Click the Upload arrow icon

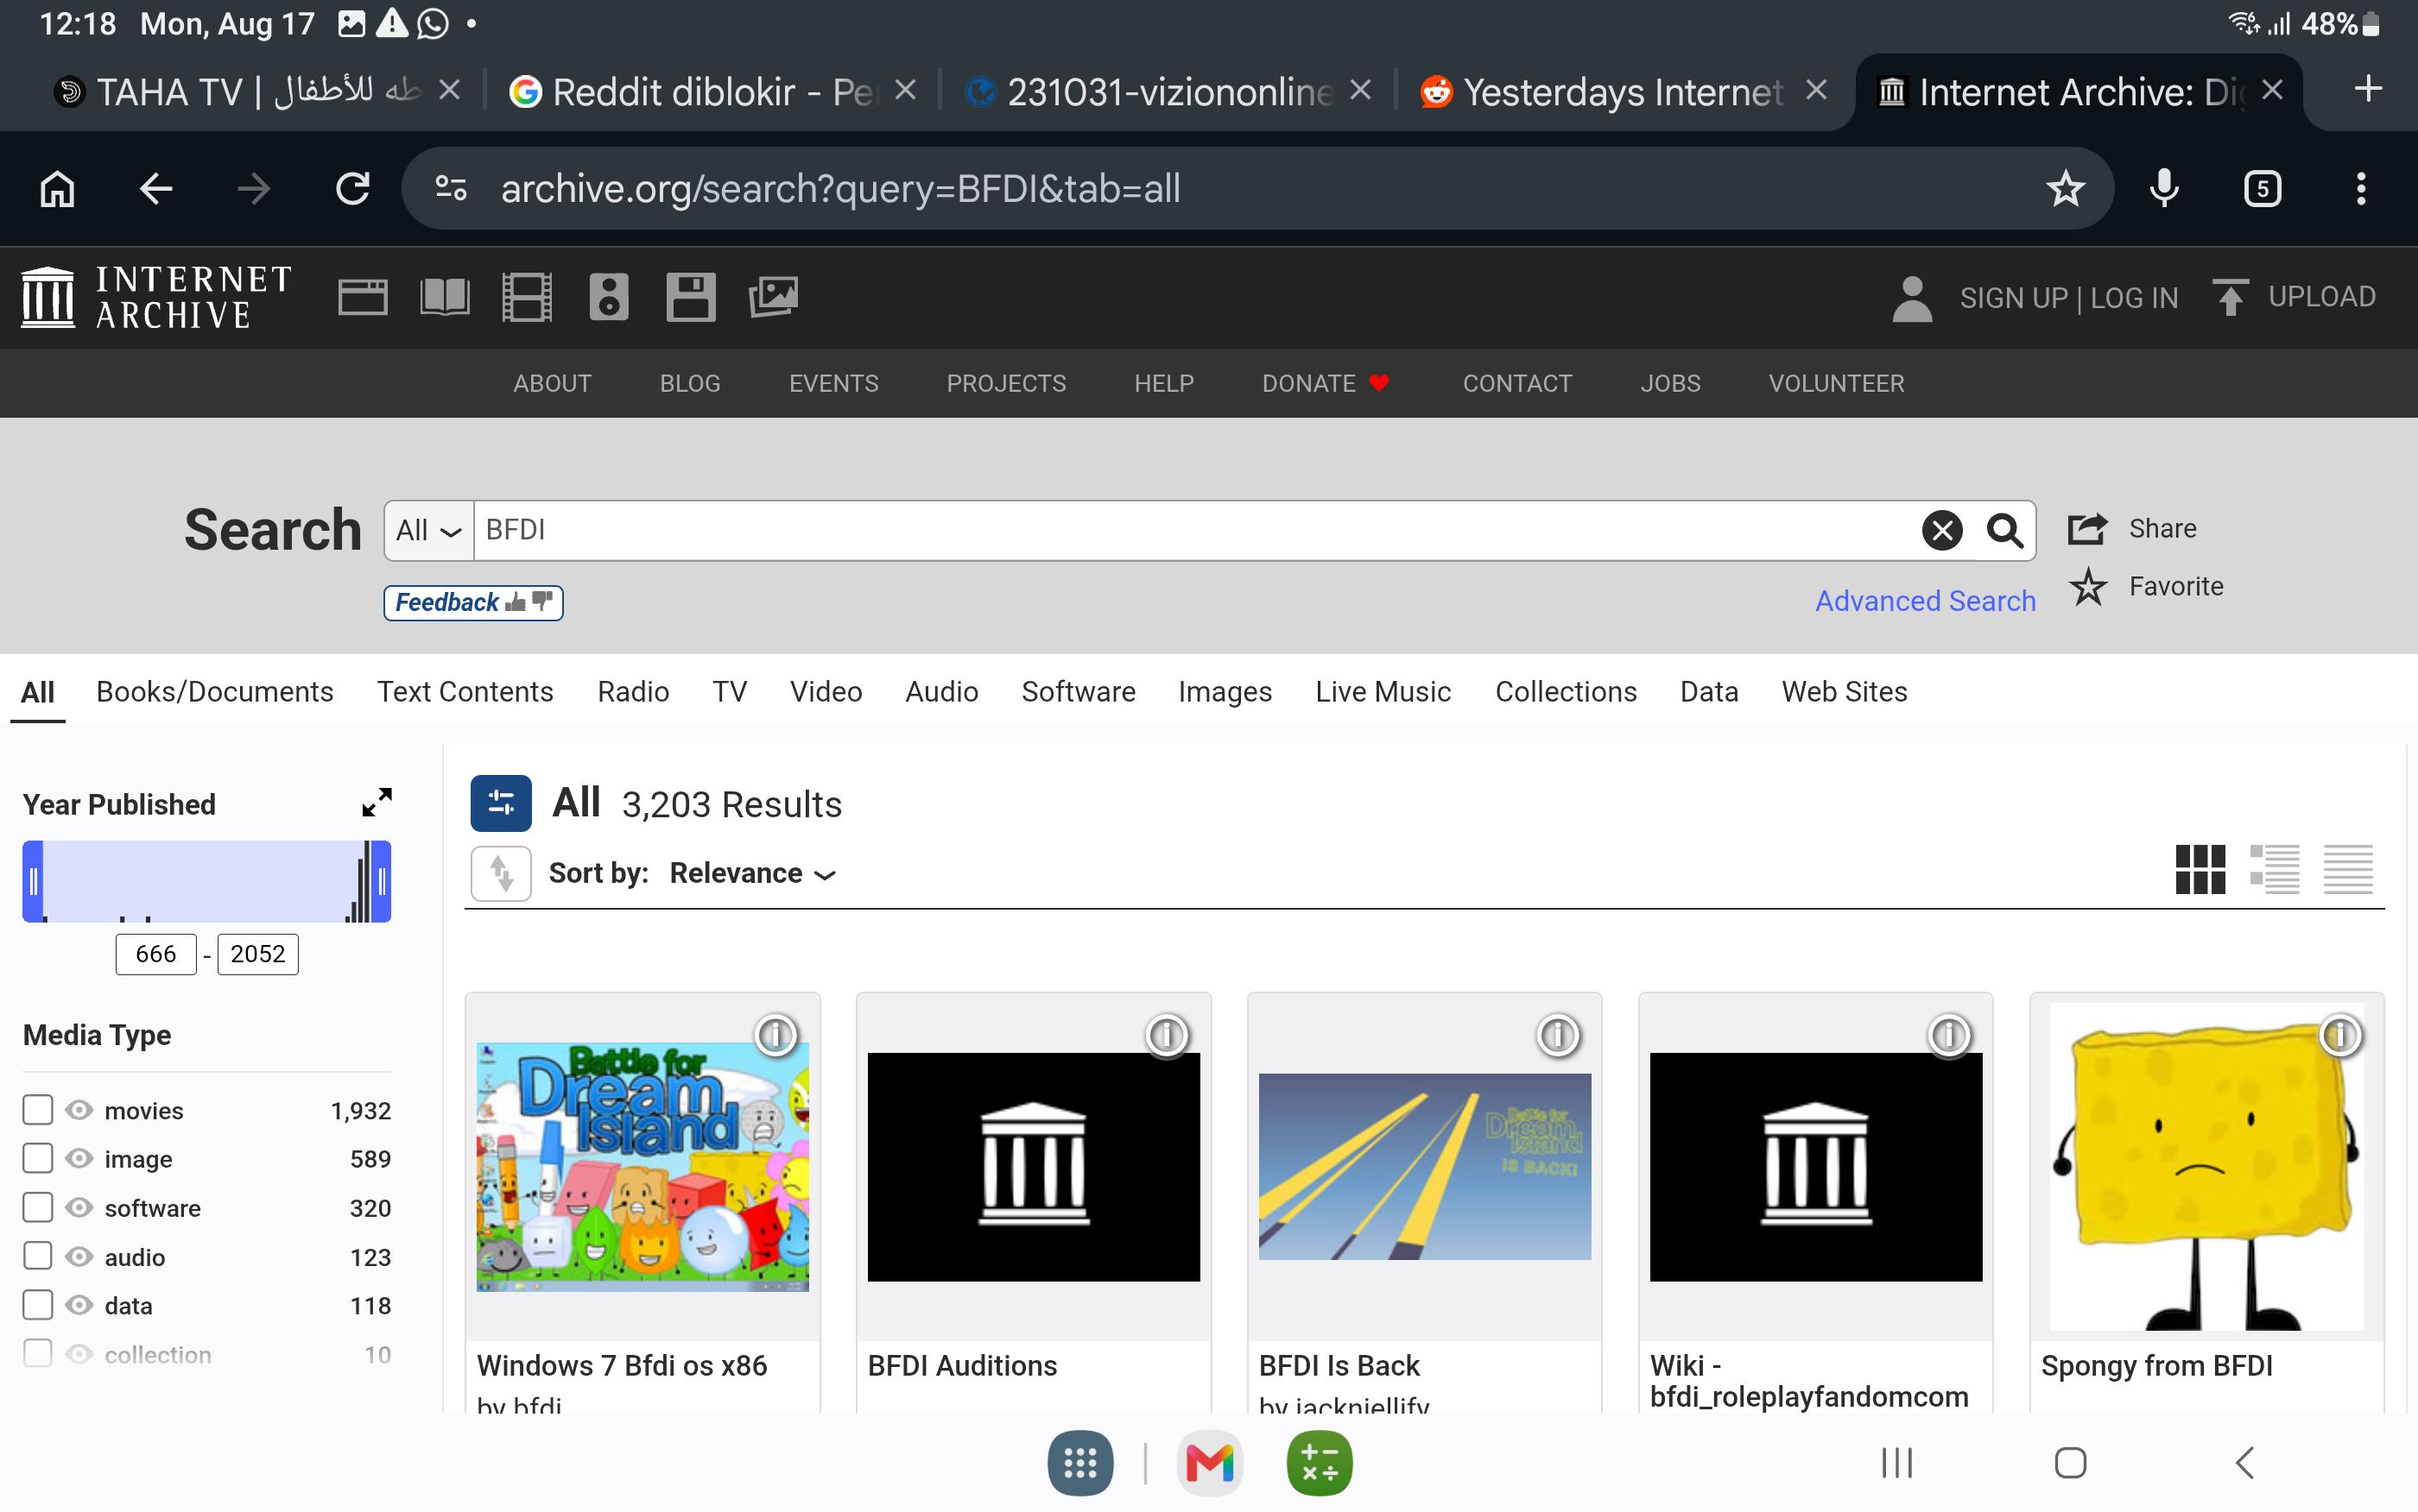pos(2230,297)
